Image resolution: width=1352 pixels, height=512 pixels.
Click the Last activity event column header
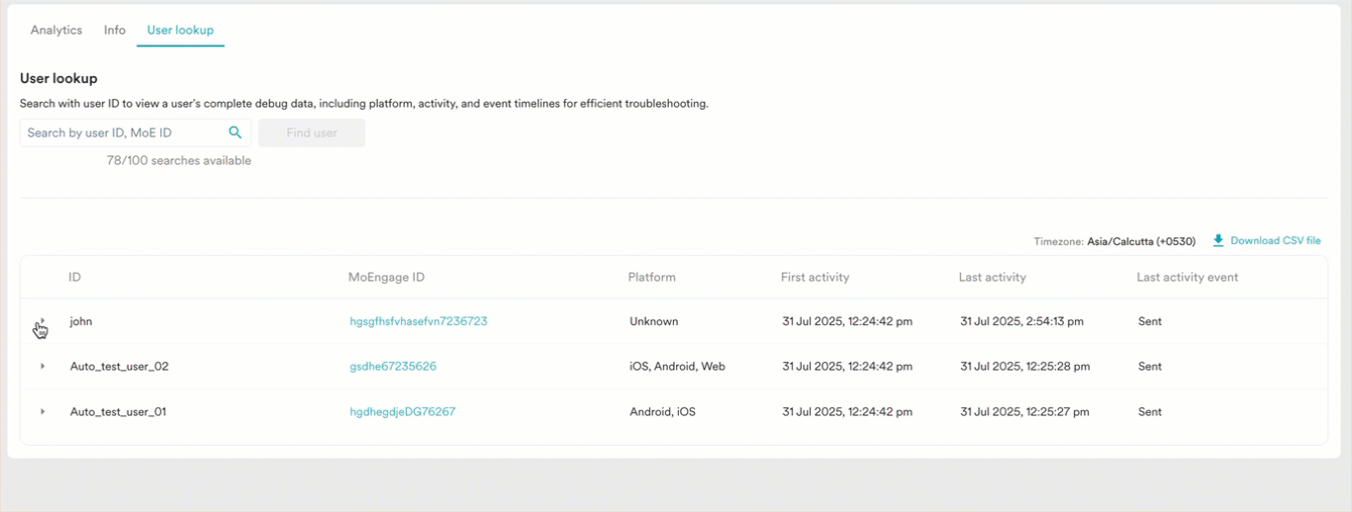click(x=1187, y=278)
